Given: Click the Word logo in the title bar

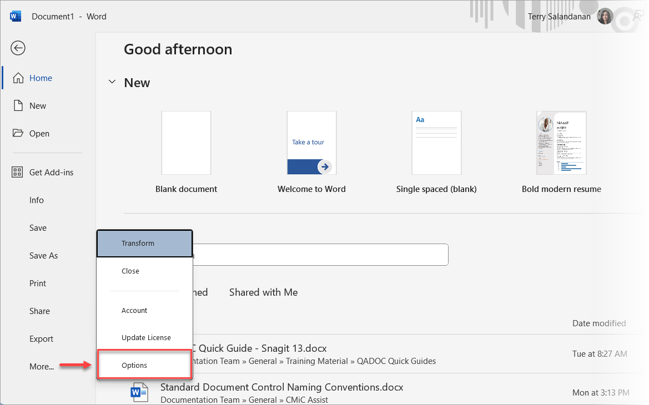Looking at the screenshot, I should (16, 16).
